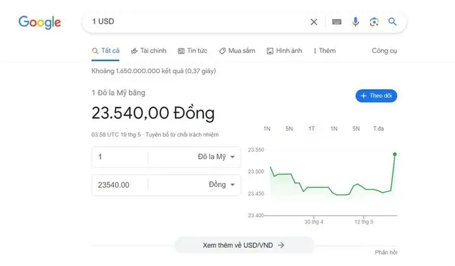The image size is (455, 266).
Task: Start voice search with microphone icon
Action: 355,21
